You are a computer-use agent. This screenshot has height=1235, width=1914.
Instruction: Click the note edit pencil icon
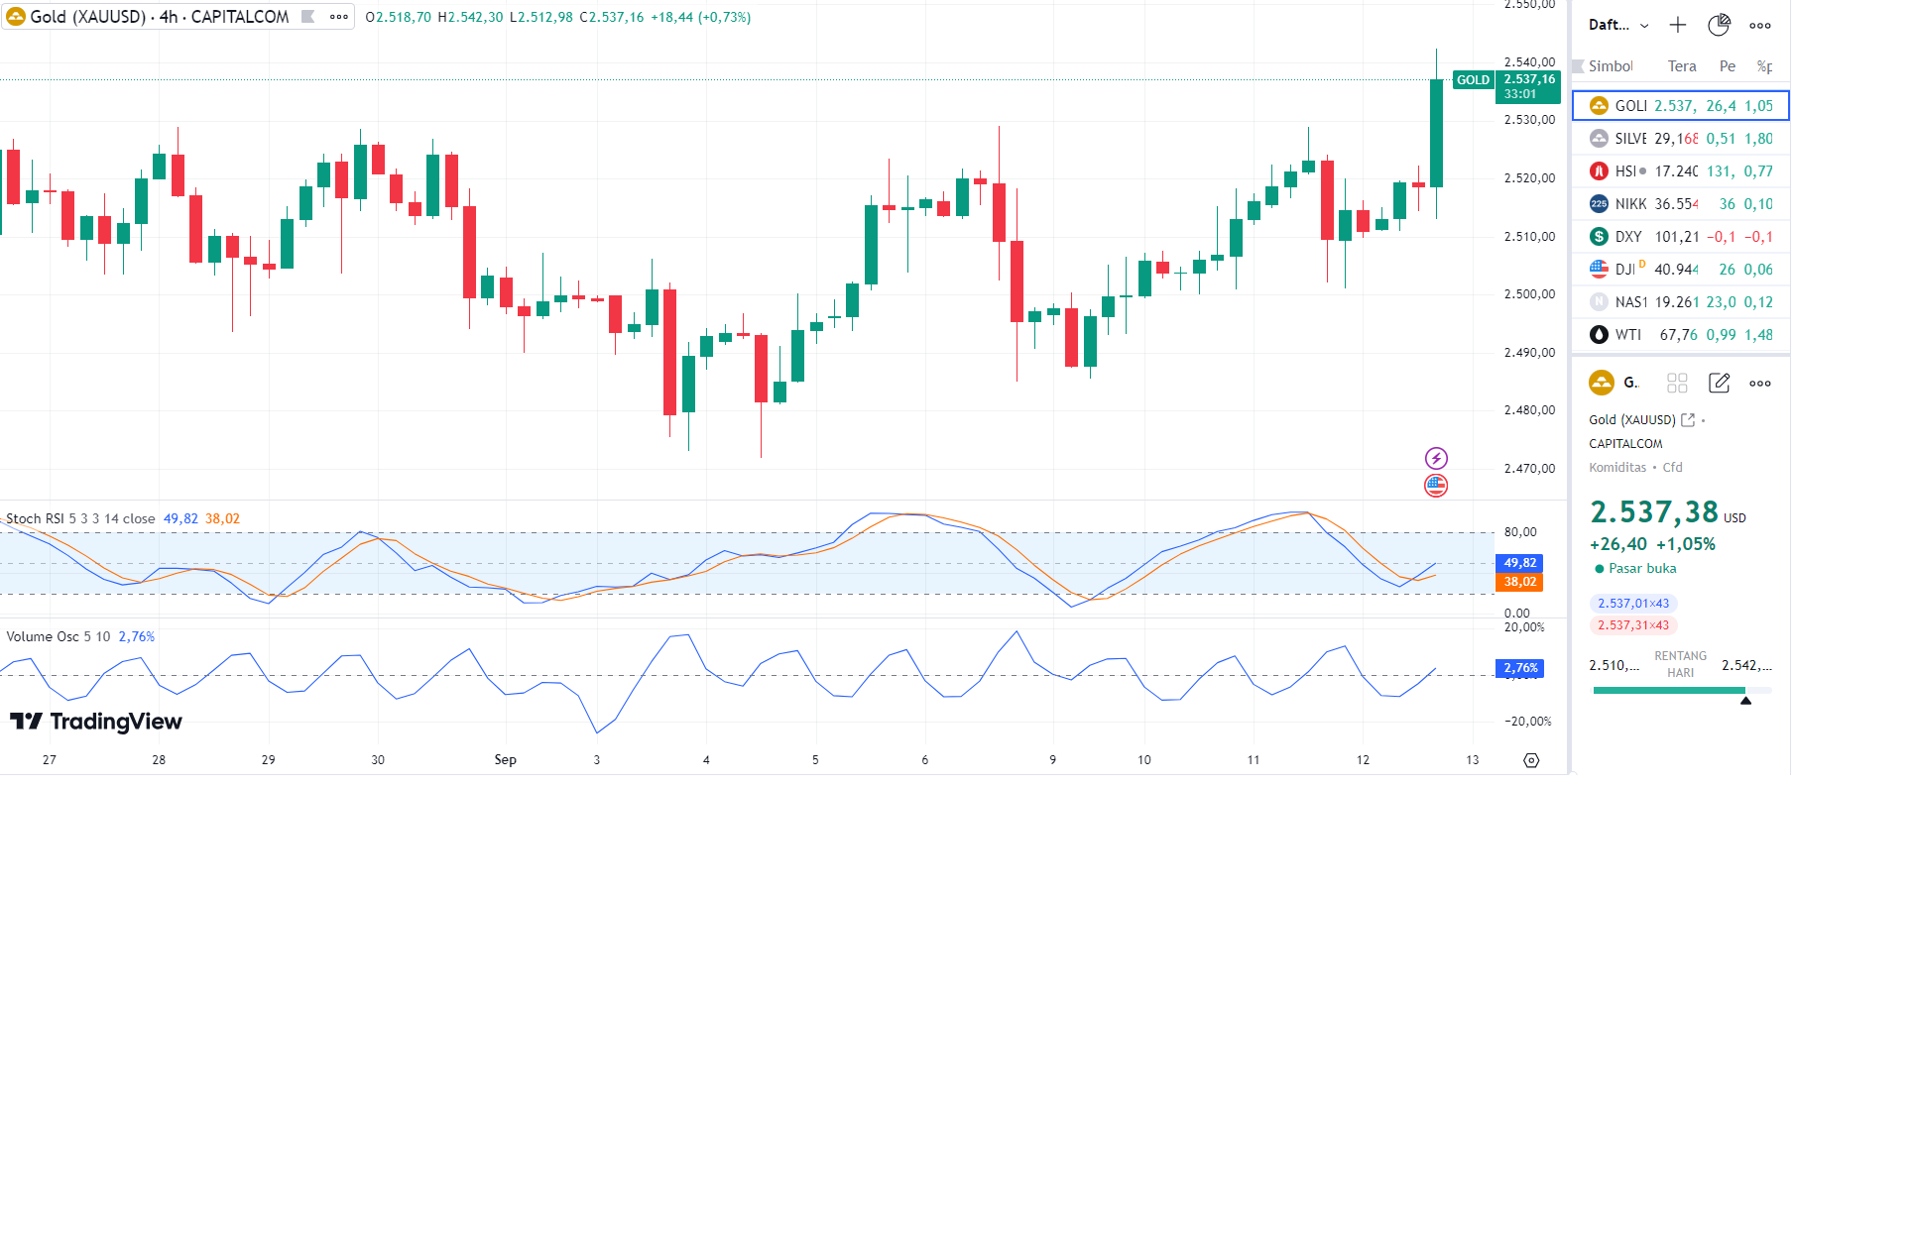pos(1719,383)
